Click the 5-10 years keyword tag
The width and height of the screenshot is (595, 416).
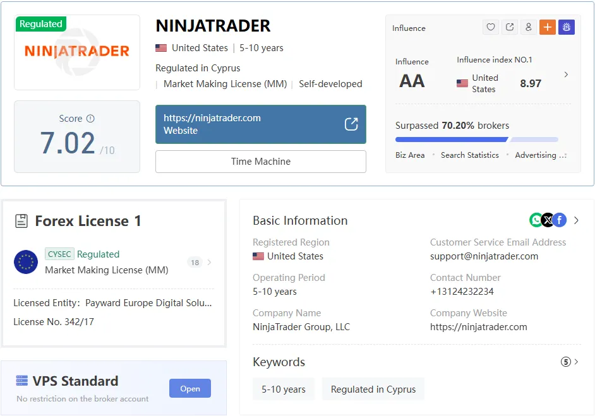point(284,389)
